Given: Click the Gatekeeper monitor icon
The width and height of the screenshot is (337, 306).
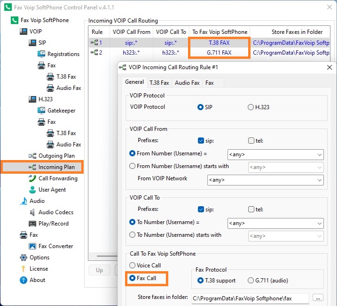Looking at the screenshot, I should tap(41, 111).
